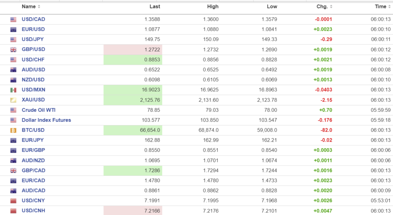Click the Australia flag icon beside AUD/USD

coord(13,70)
